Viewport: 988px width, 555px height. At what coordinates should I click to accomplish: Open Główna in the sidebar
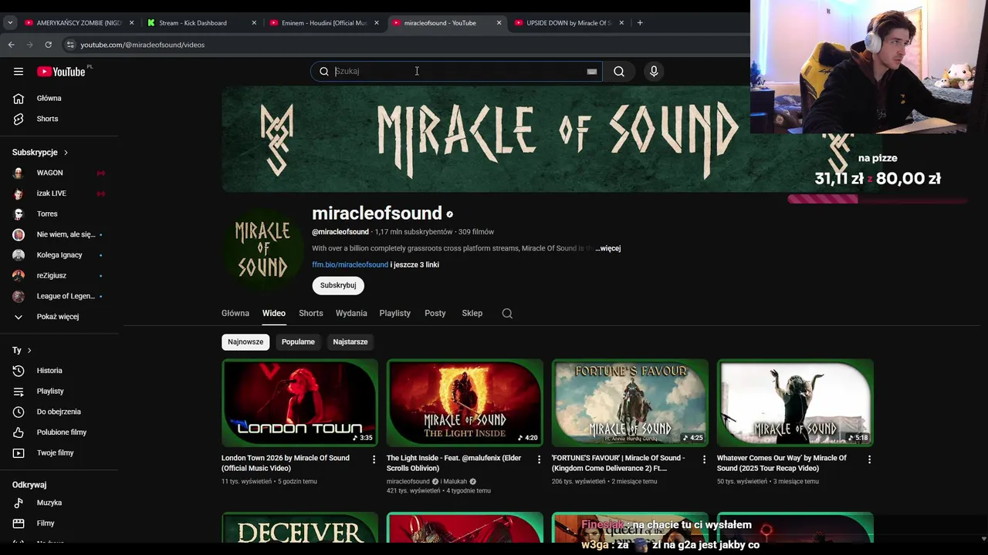pyautogui.click(x=59, y=99)
